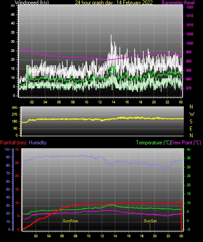Select the Dew Point (°C) legend label
The image size is (203, 242).
click(x=186, y=143)
